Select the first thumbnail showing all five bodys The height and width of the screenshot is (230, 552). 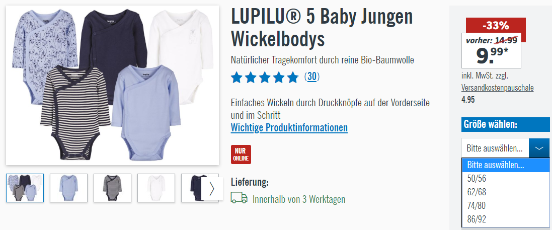click(25, 188)
